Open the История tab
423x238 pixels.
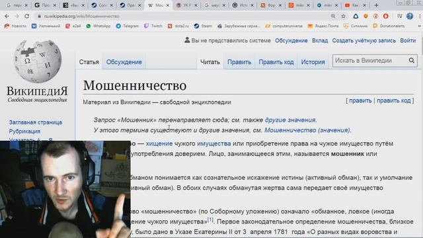pyautogui.click(x=313, y=62)
